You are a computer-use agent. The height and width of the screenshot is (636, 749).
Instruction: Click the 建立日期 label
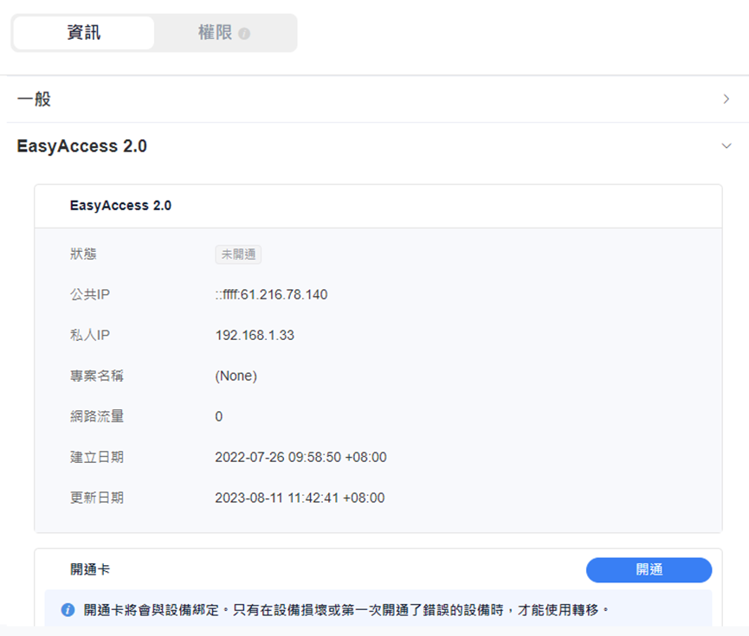(96, 457)
